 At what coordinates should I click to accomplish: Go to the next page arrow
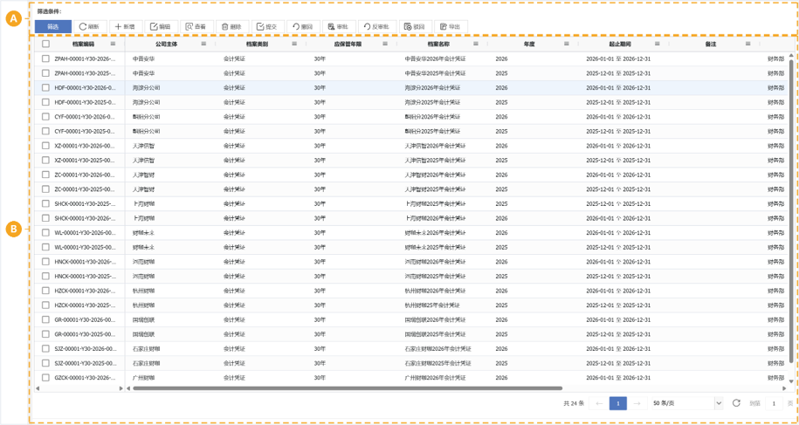[637, 404]
